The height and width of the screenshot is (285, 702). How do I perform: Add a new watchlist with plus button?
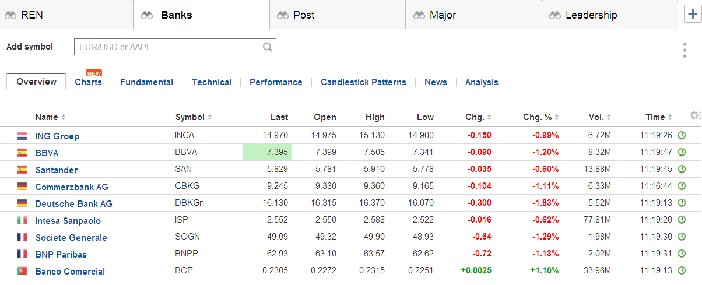(692, 15)
